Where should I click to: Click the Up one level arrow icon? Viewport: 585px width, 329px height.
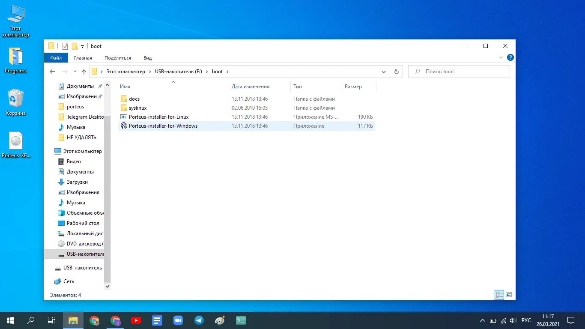point(84,72)
